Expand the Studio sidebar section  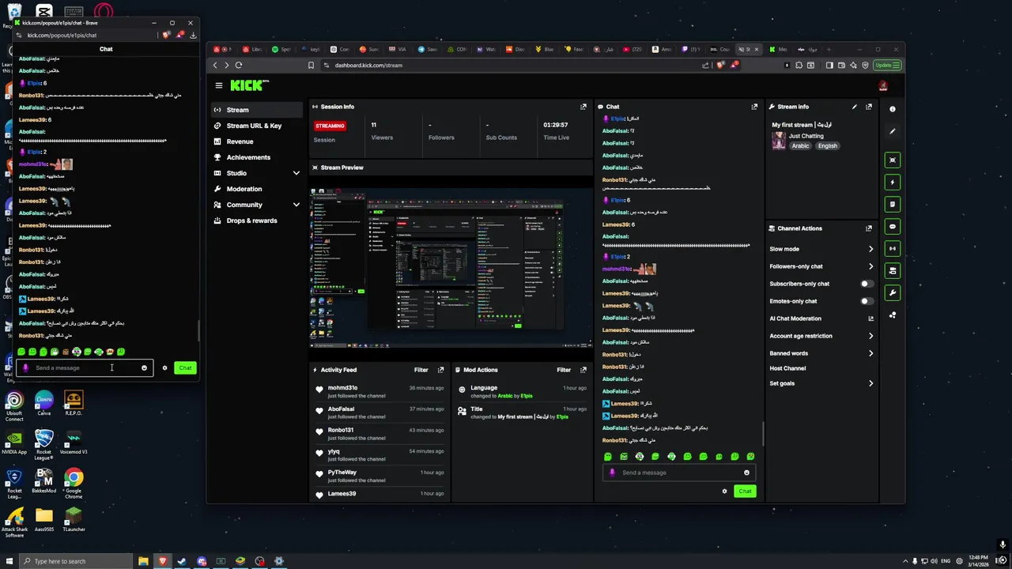click(296, 173)
